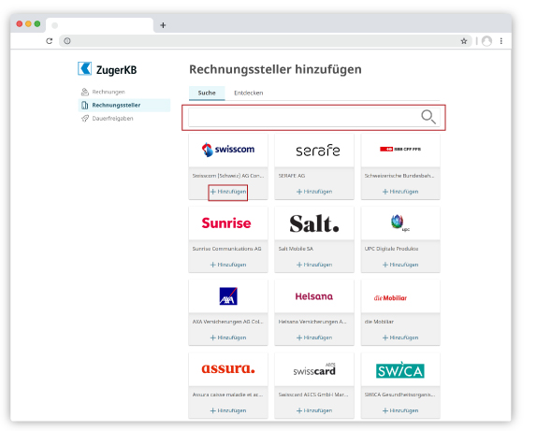
Task: Click the SBB CFF FFS logo
Action: [x=400, y=150]
